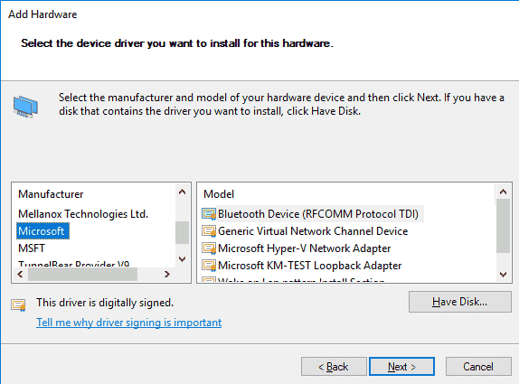519x384 pixels.
Task: Select the Microsoft manufacturer entry
Action: click(42, 231)
